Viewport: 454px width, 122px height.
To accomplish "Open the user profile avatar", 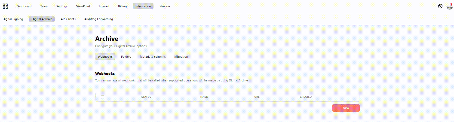I will click(x=449, y=6).
